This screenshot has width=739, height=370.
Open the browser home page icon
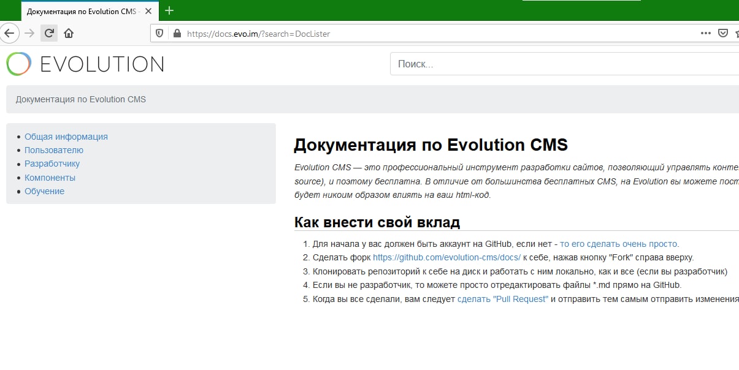69,33
